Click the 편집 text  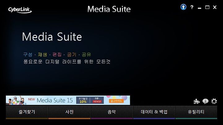point(57,54)
